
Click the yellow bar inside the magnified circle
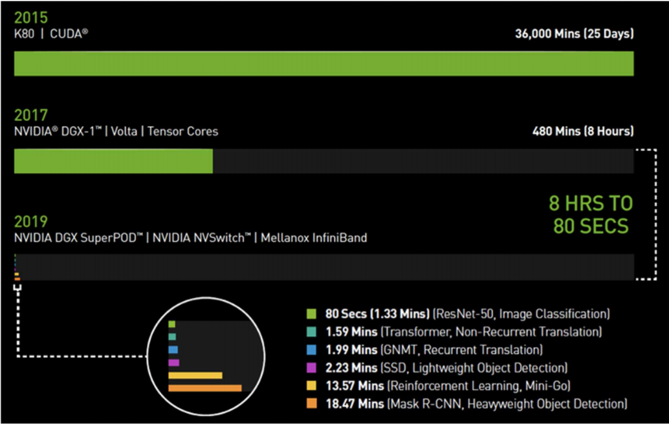195,376
